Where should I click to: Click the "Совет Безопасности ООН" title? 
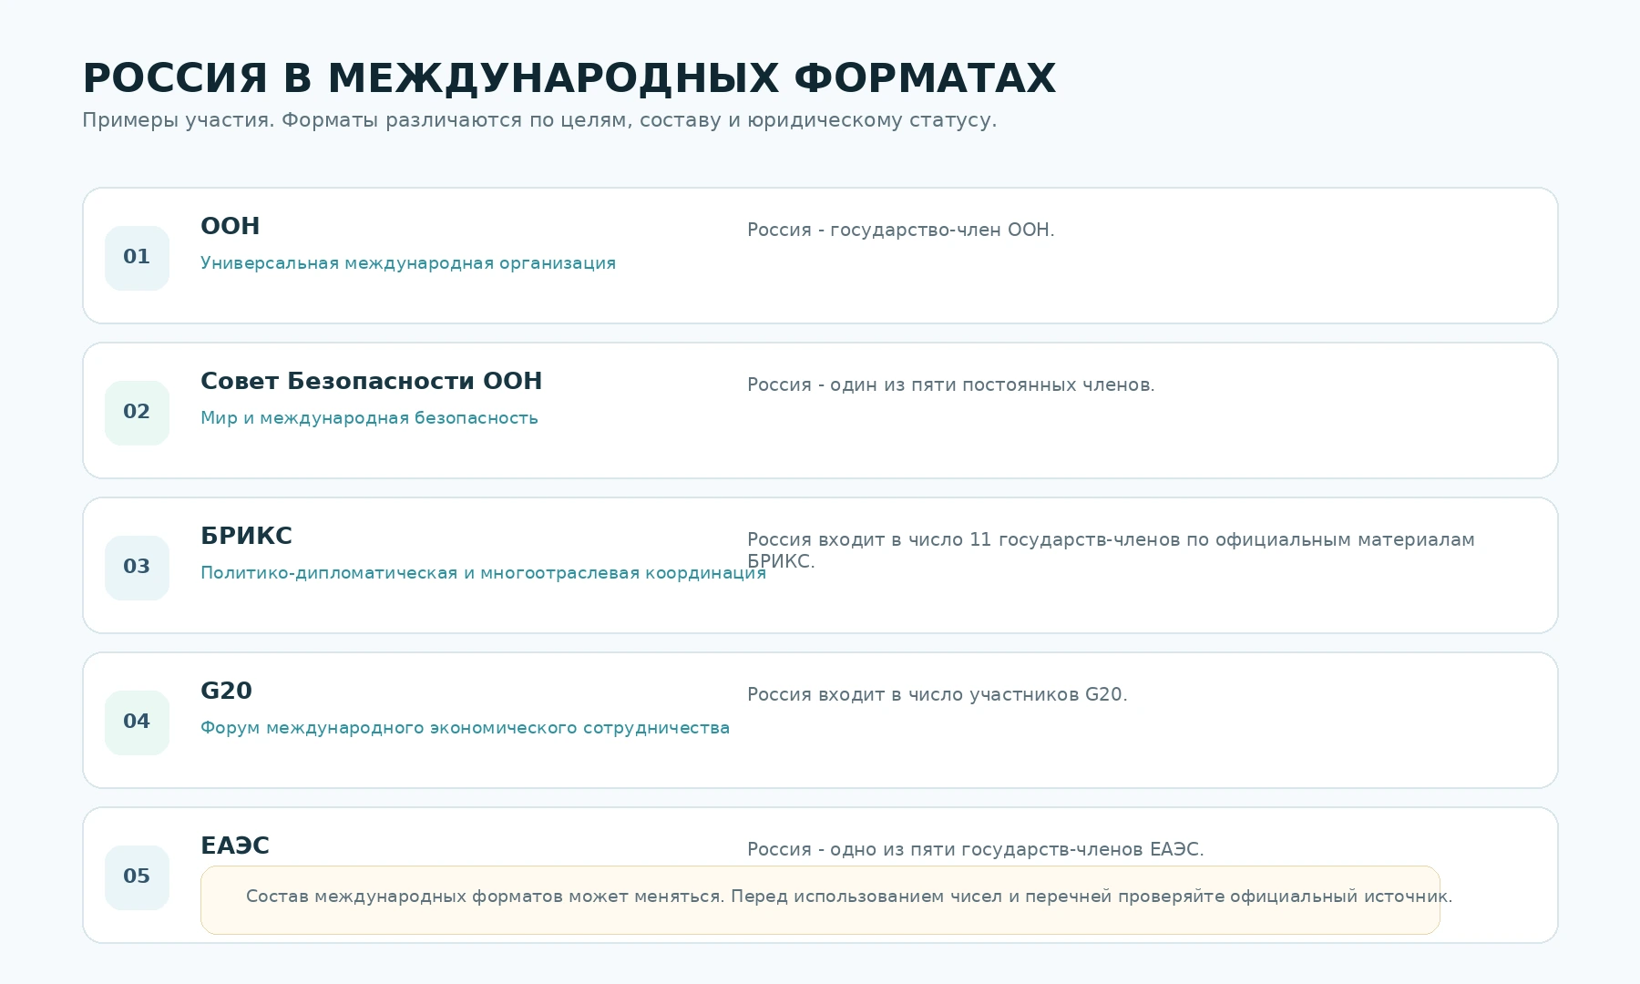371,381
